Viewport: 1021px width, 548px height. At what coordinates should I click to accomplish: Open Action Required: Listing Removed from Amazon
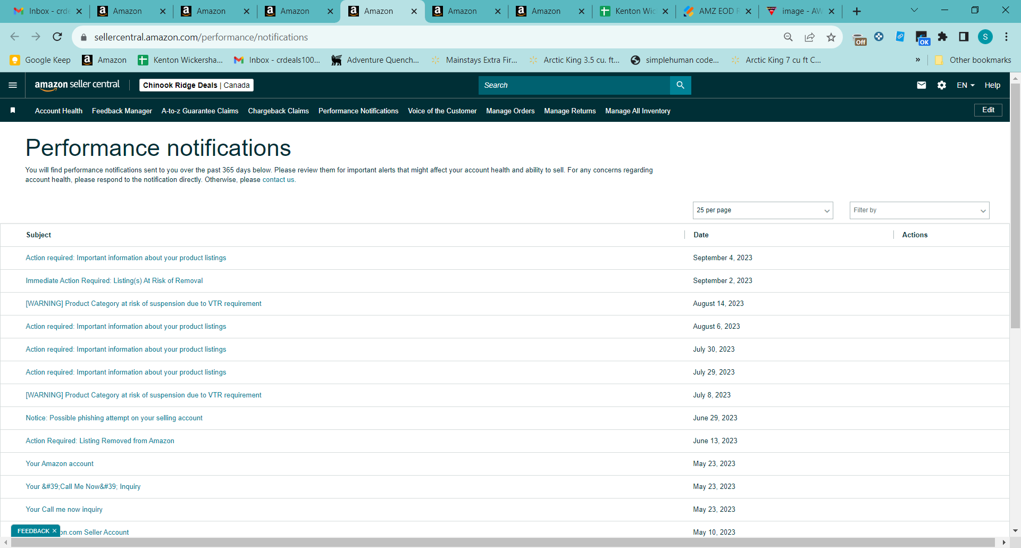(x=100, y=441)
